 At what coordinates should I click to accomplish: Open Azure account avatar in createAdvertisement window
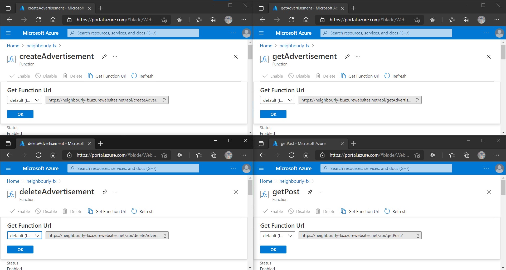pyautogui.click(x=246, y=33)
